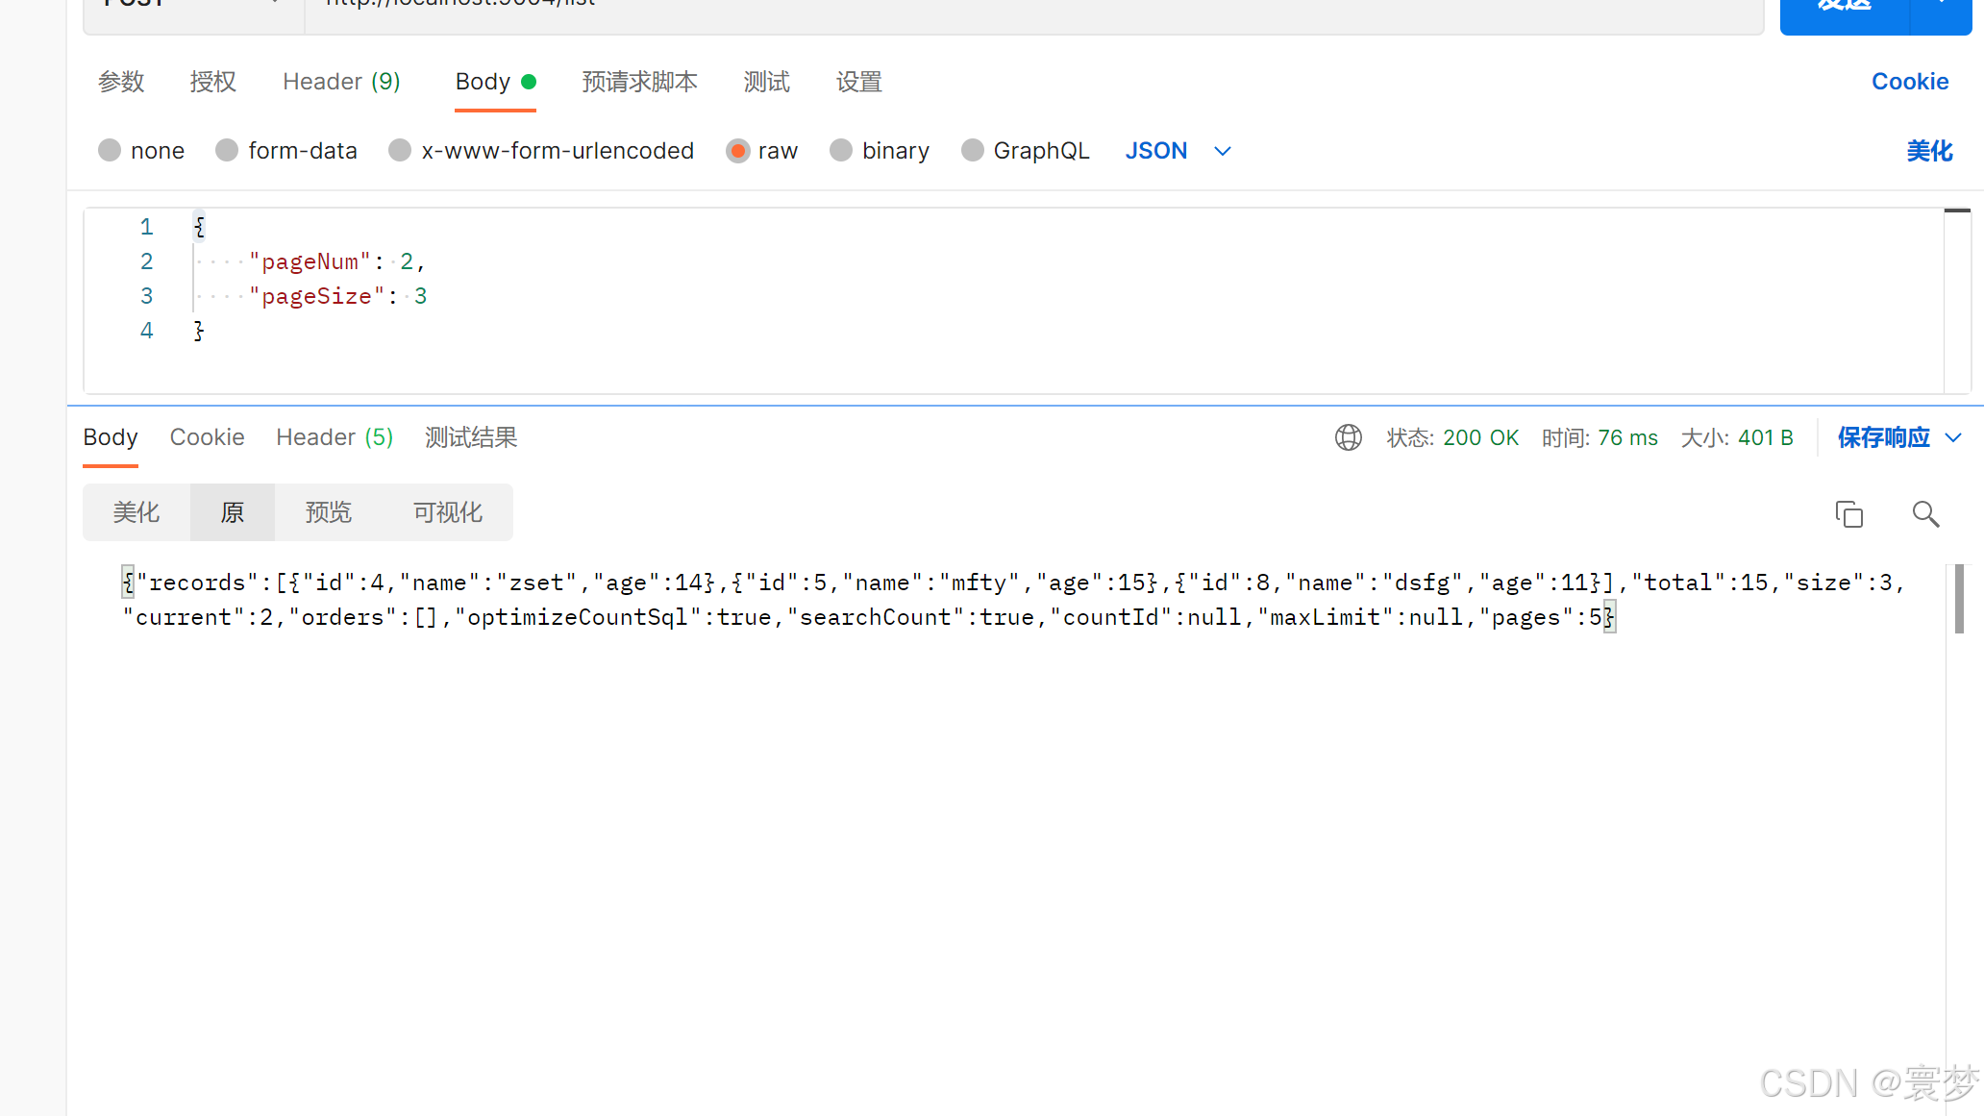Click the 美化 beautify option in request body toolbar
This screenshot has width=1984, height=1116.
pyautogui.click(x=1929, y=150)
